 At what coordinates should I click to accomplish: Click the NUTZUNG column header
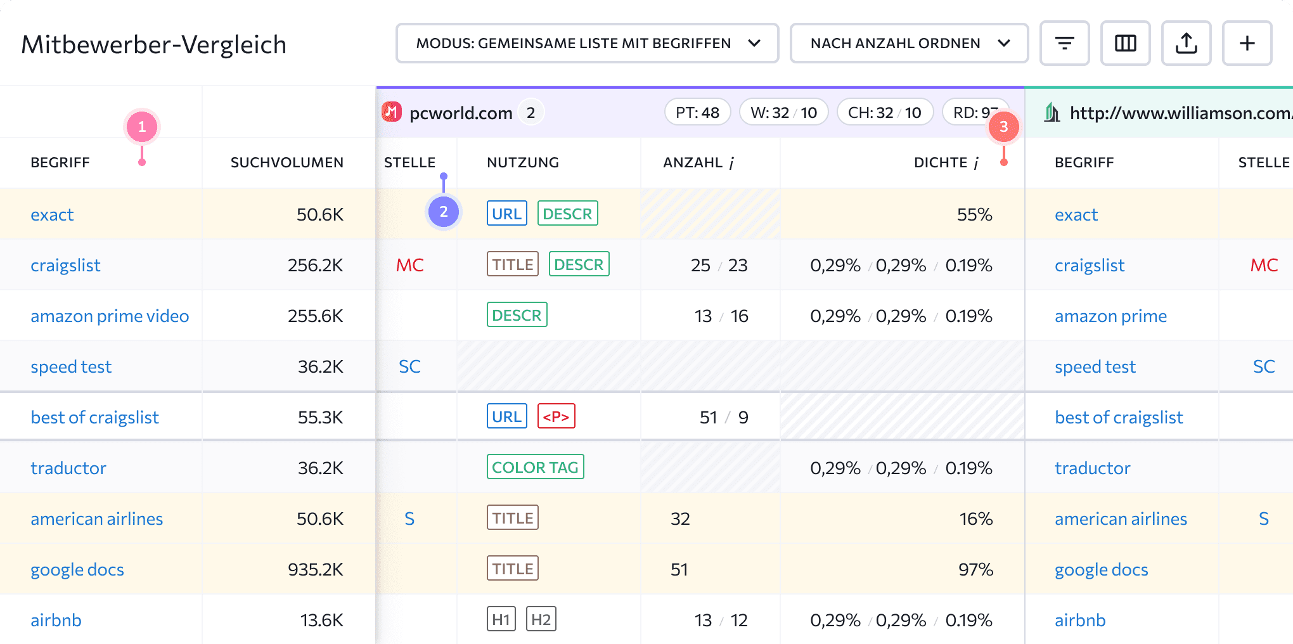[523, 163]
